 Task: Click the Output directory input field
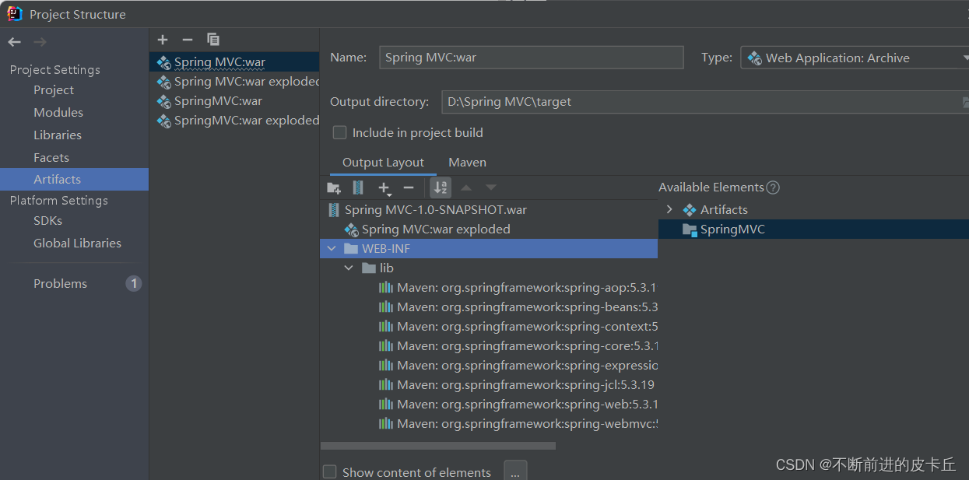[704, 102]
